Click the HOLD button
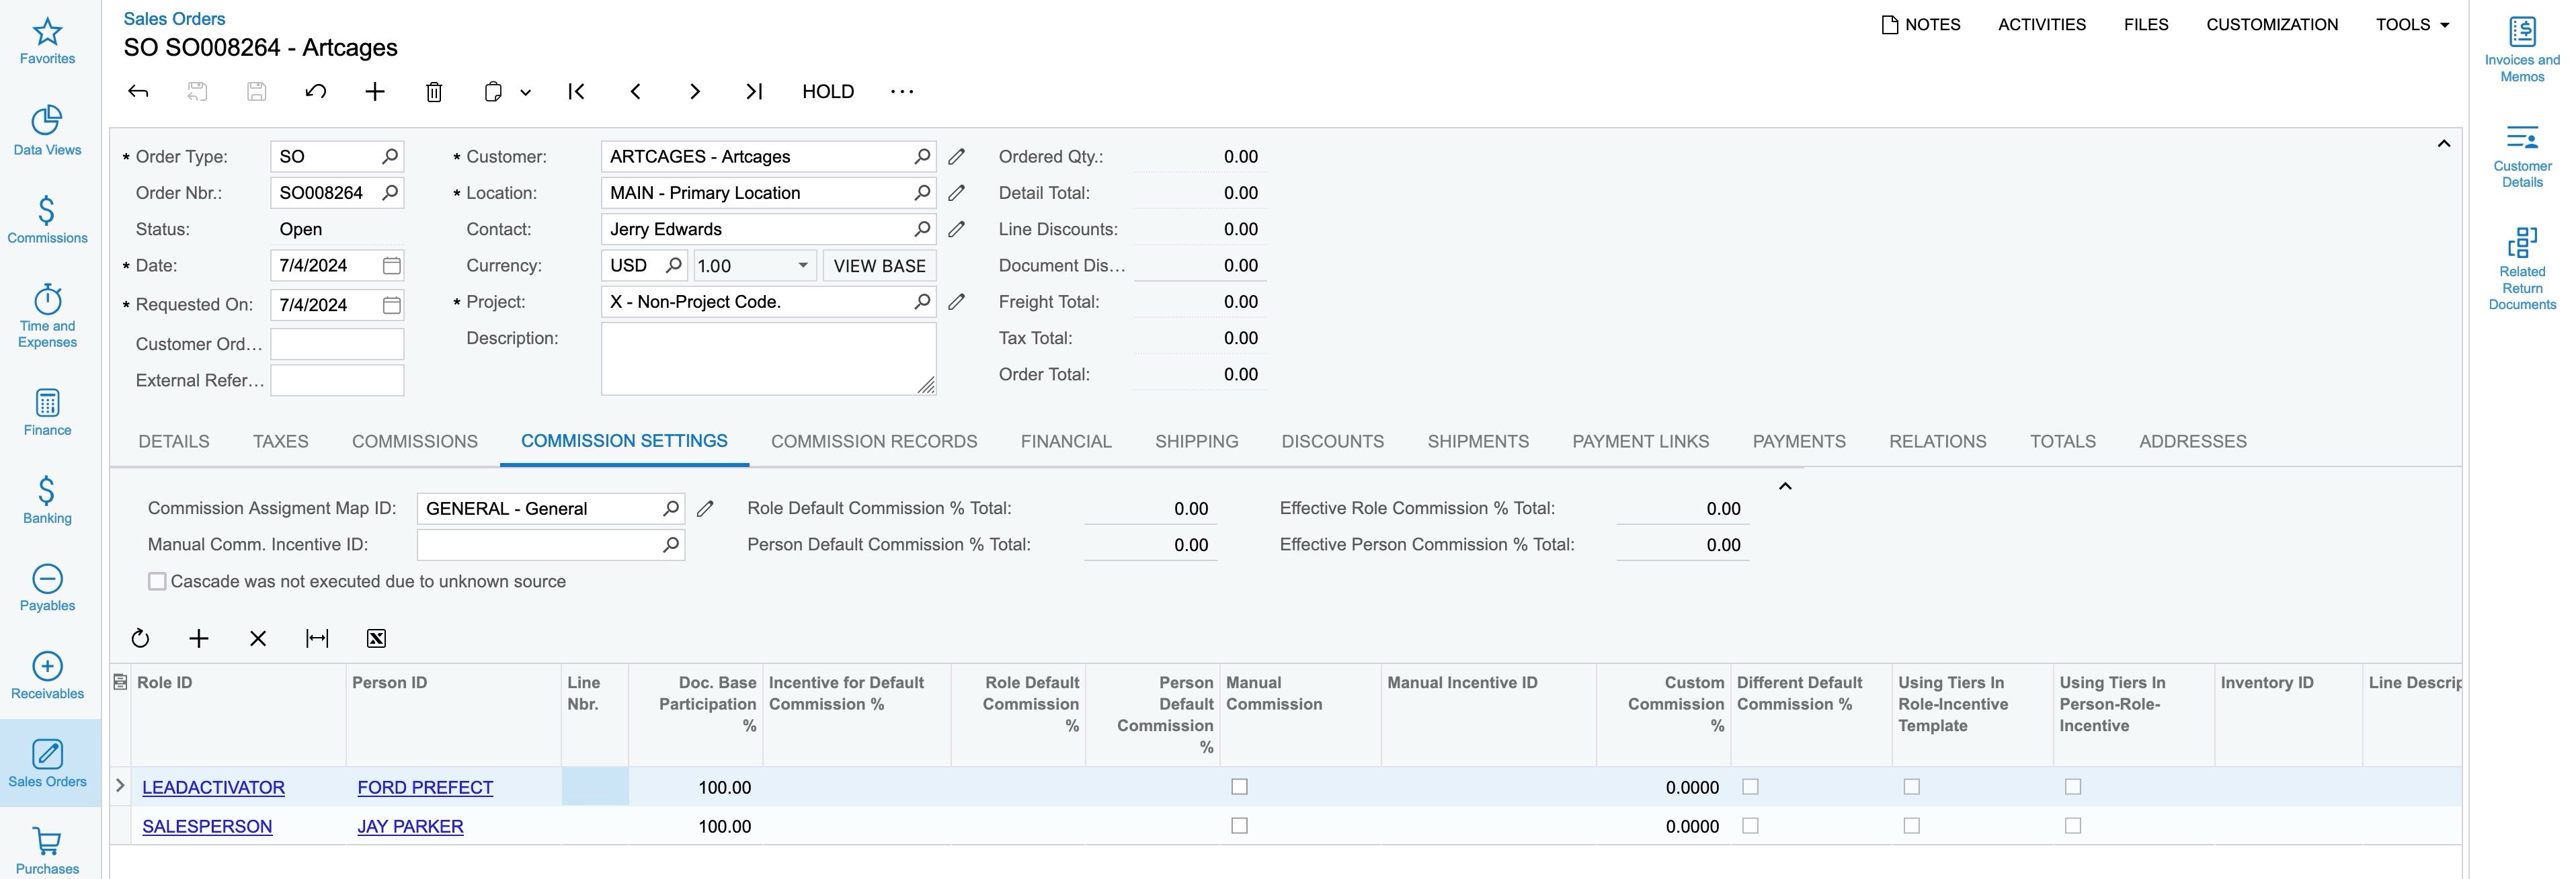The width and height of the screenshot is (2576, 879). click(828, 92)
